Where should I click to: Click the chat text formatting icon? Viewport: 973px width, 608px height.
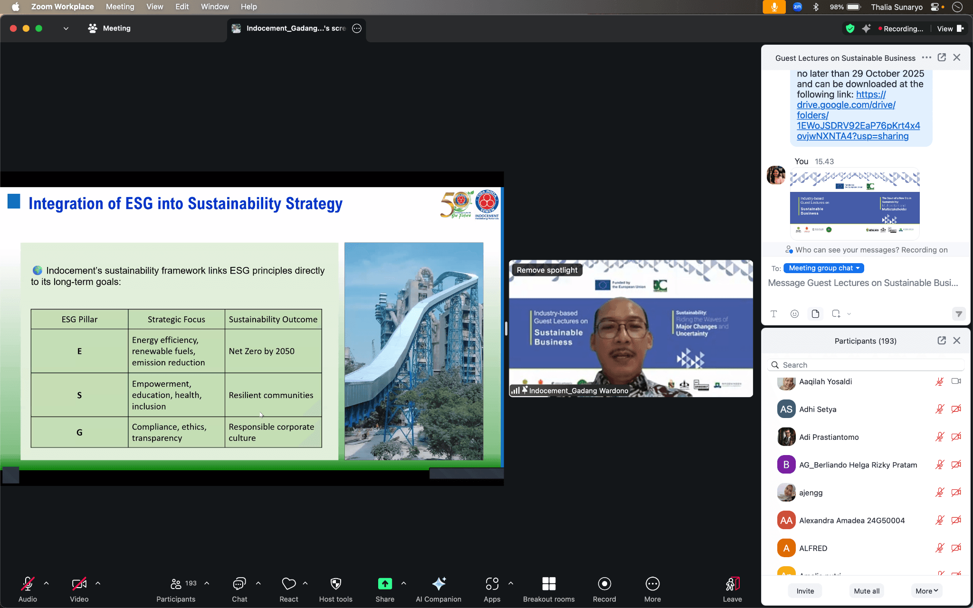point(773,313)
